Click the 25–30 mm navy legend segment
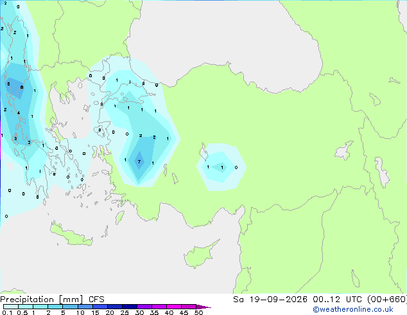Viewport: 407px width, 315px height. [x=130, y=307]
